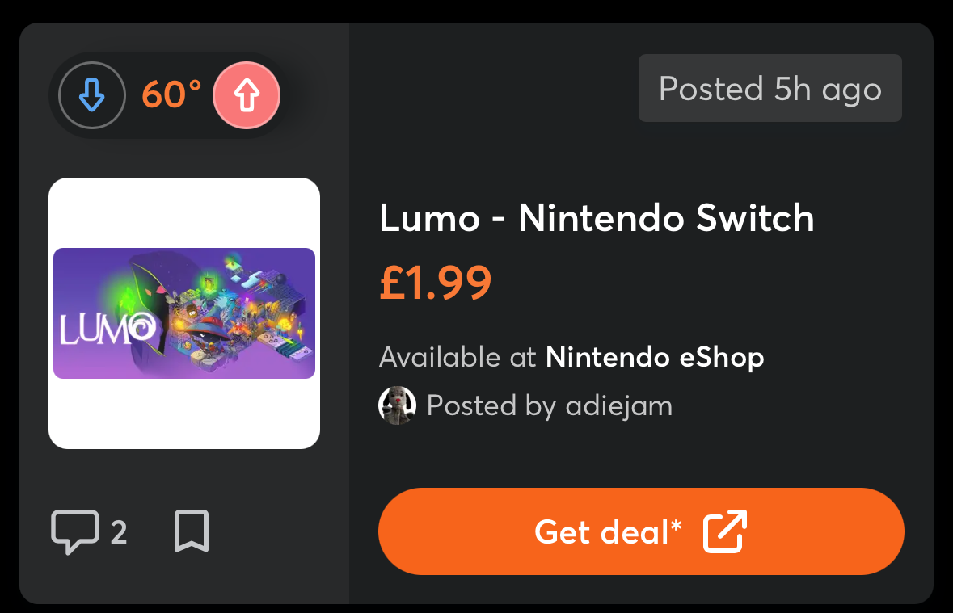The width and height of the screenshot is (953, 613).
Task: Click the comment count number 2
Action: (119, 533)
